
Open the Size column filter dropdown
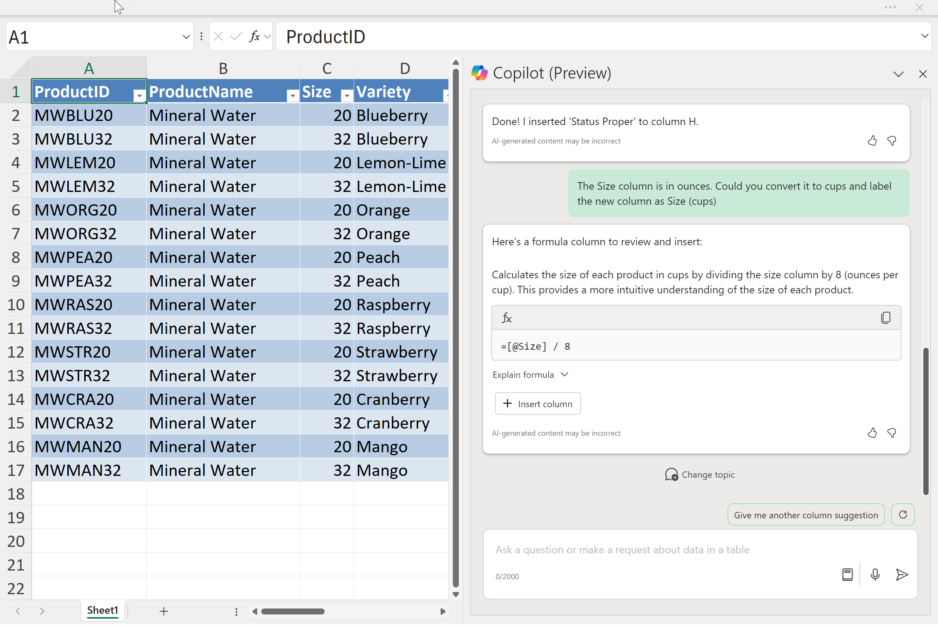[x=346, y=95]
